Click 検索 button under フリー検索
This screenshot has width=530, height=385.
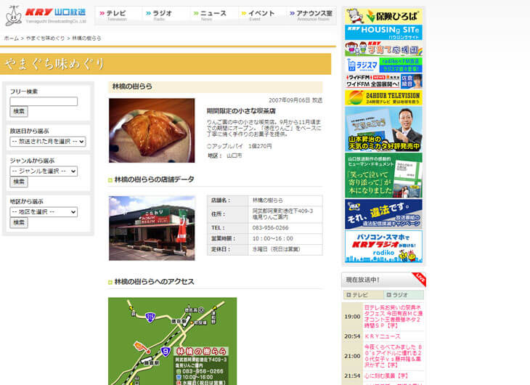coord(19,111)
